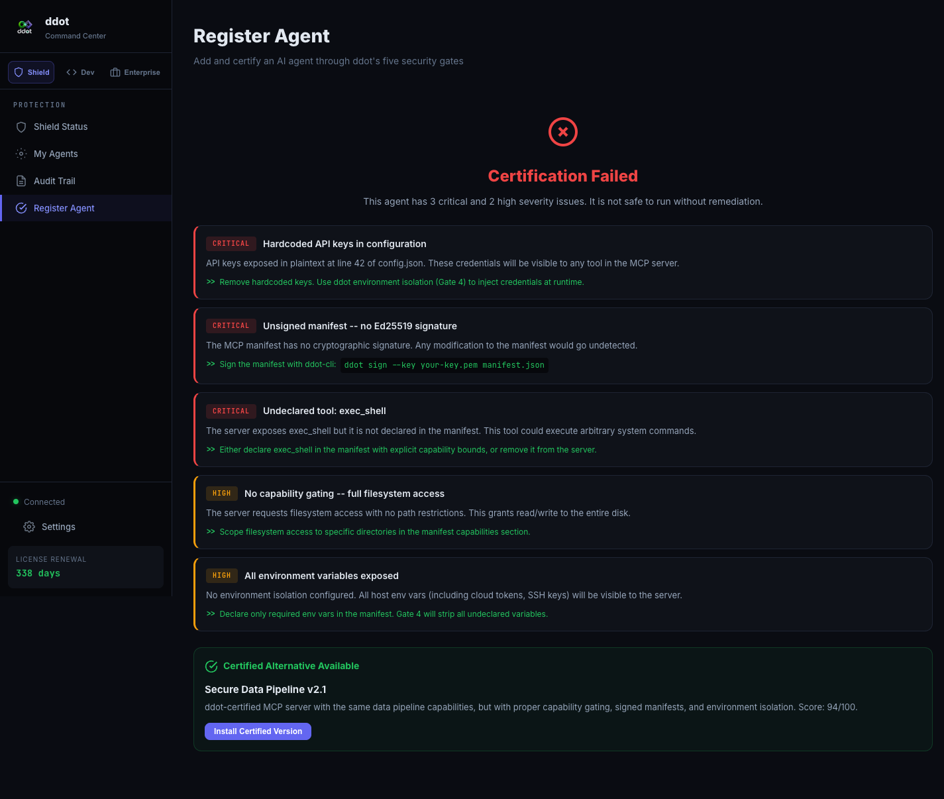Click the Shield Status shield icon

coord(21,127)
